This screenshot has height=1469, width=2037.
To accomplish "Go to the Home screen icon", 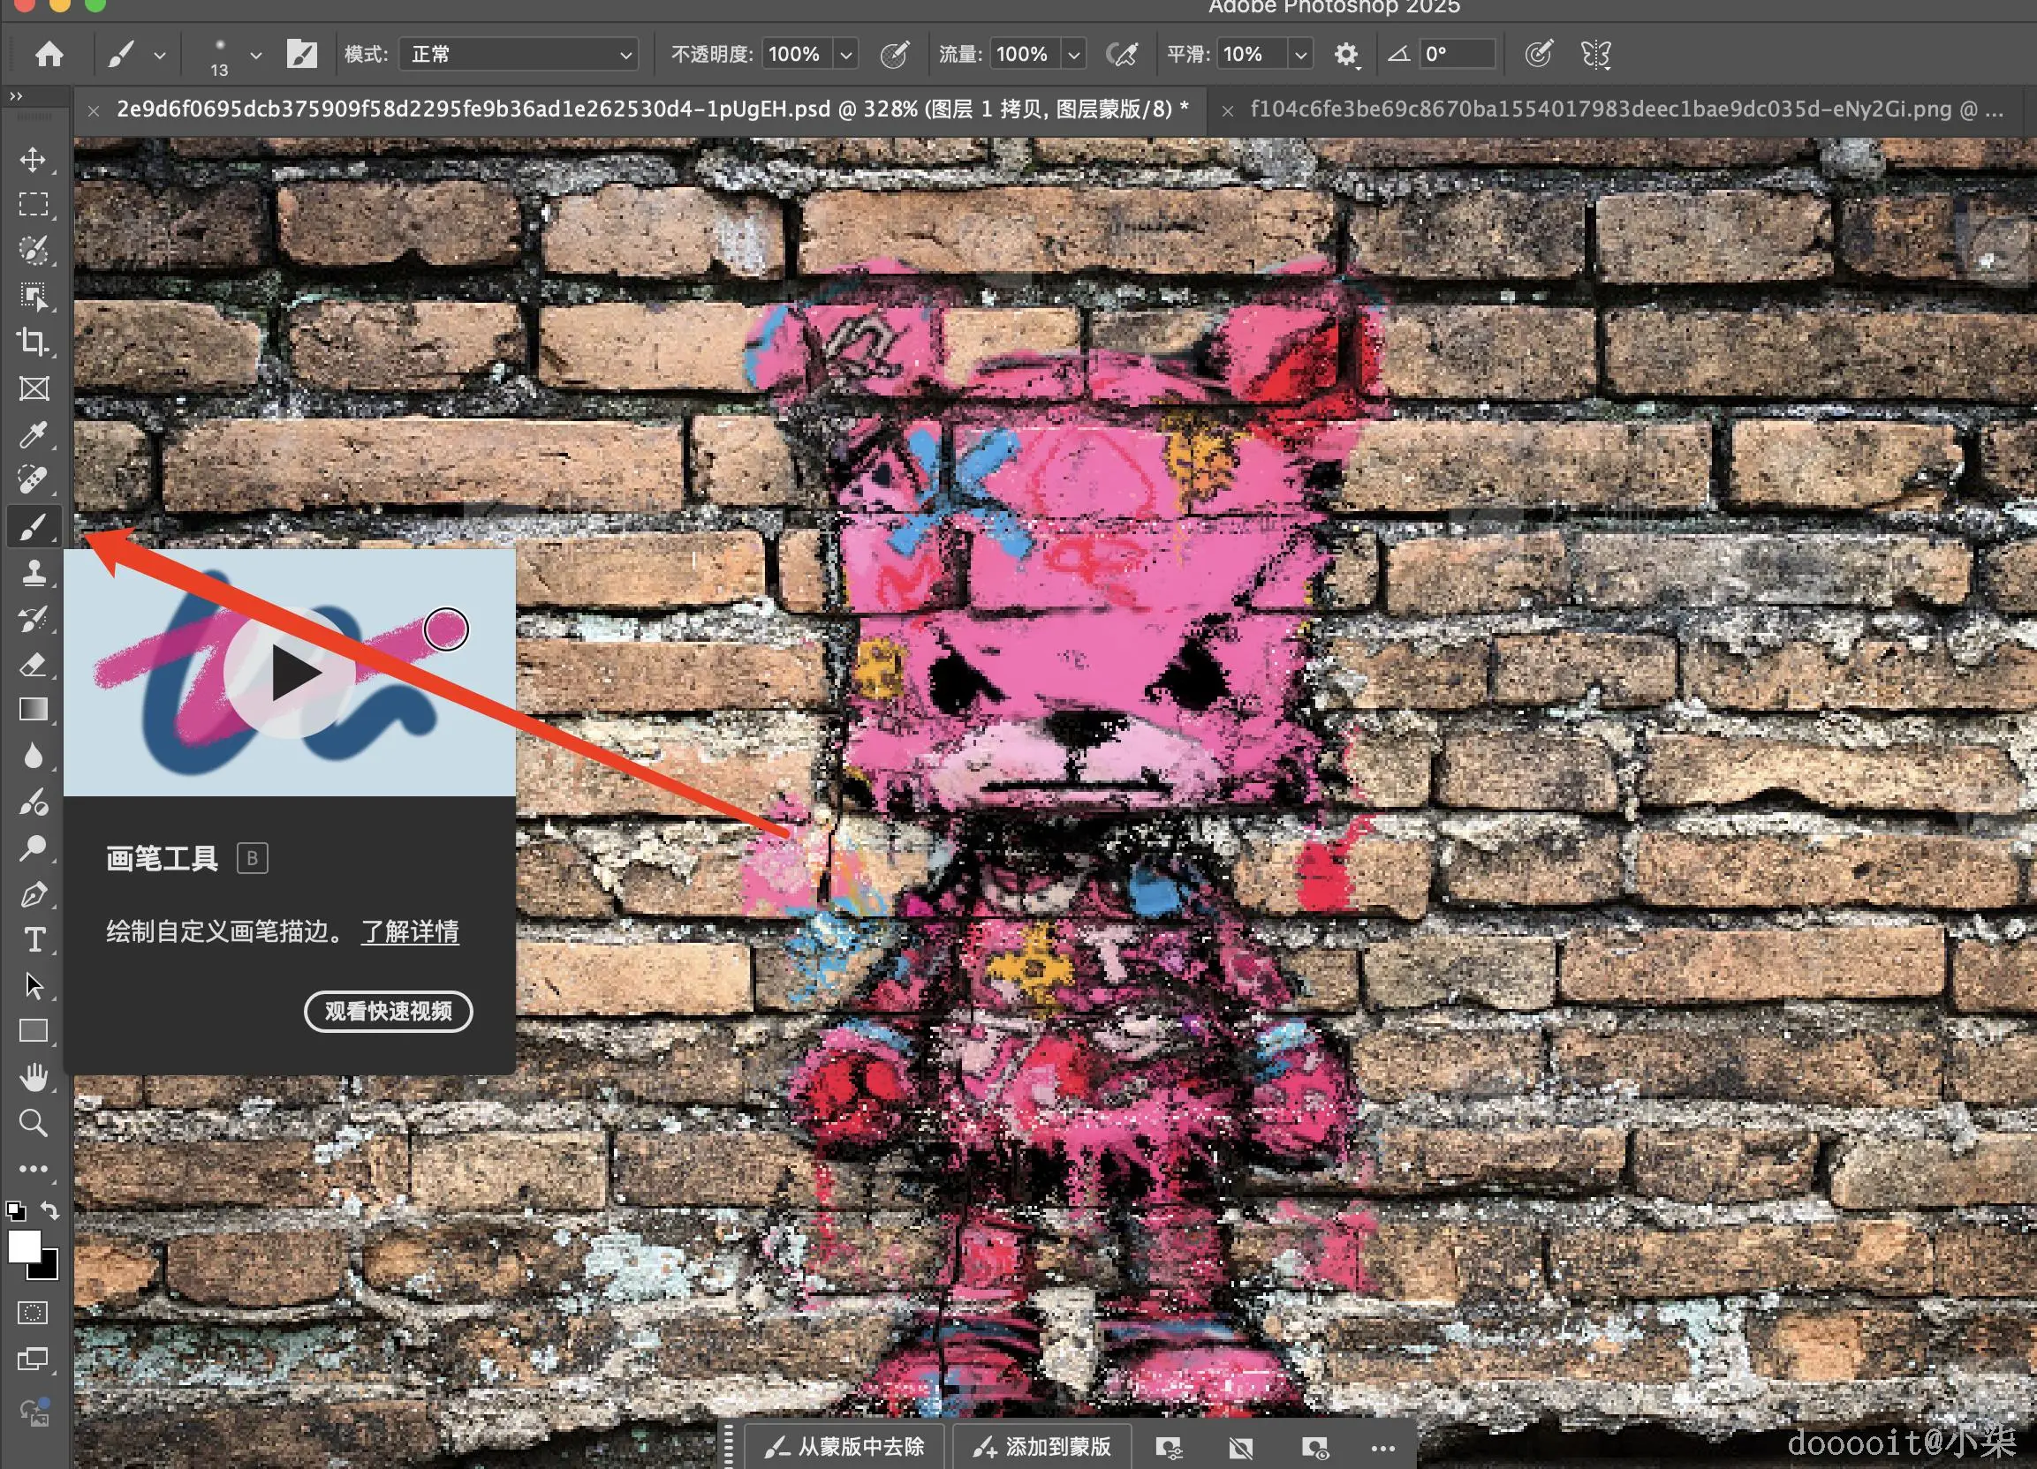I will 49,54.
